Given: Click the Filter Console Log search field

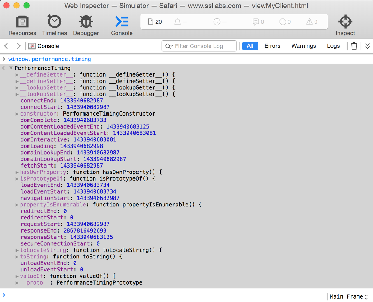Looking at the screenshot, I should point(199,46).
